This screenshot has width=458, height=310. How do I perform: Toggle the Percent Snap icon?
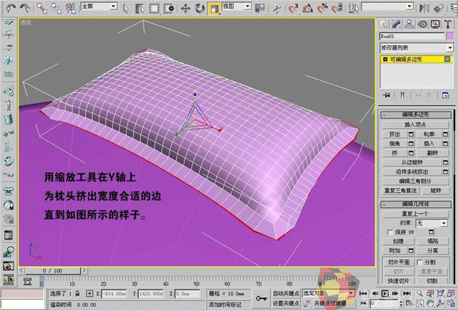click(322, 8)
